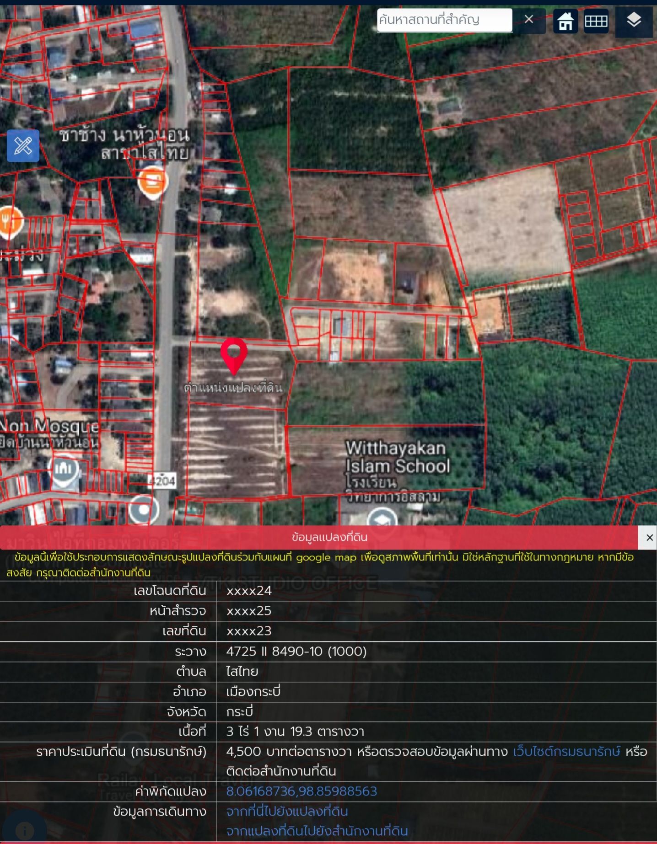Open coordinates link 8.06168736,98.85988563

coord(302,791)
